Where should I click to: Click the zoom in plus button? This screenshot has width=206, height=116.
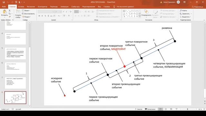click(196, 109)
